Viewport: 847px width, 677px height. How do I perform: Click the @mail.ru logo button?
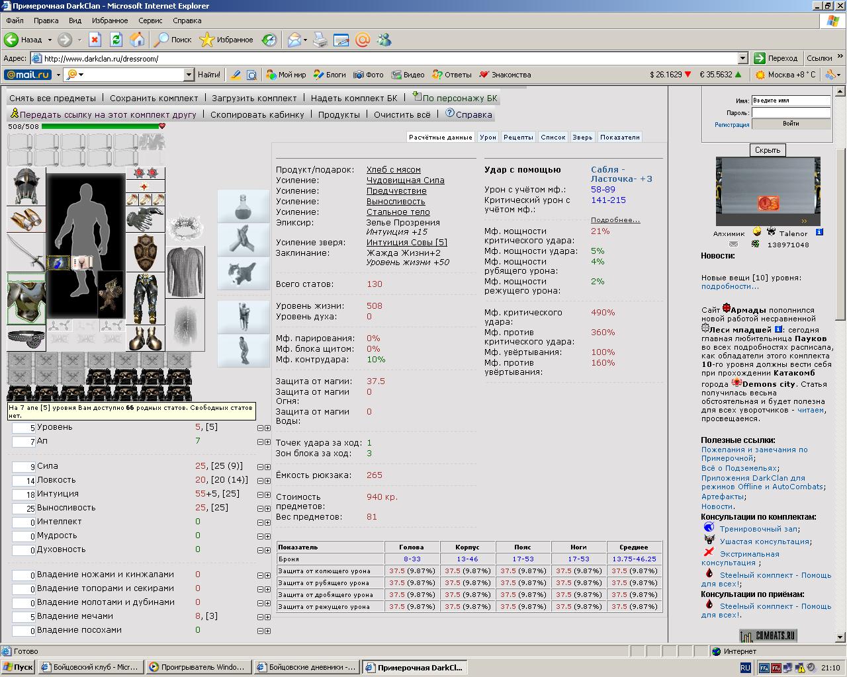(x=28, y=75)
